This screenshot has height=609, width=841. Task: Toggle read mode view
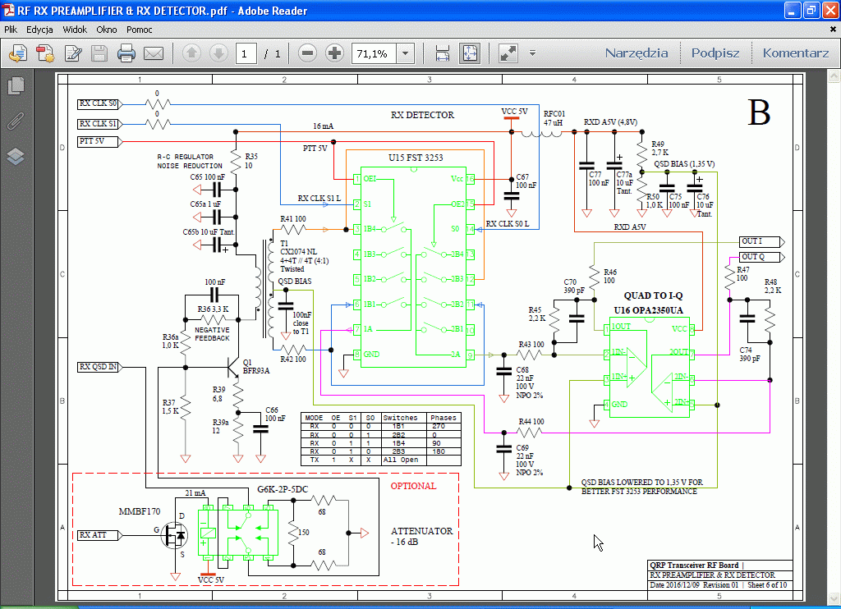[x=508, y=54]
